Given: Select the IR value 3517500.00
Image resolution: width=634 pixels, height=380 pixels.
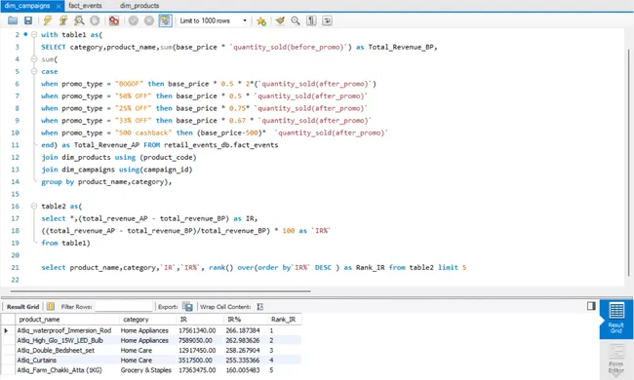Looking at the screenshot, I should [x=199, y=361].
